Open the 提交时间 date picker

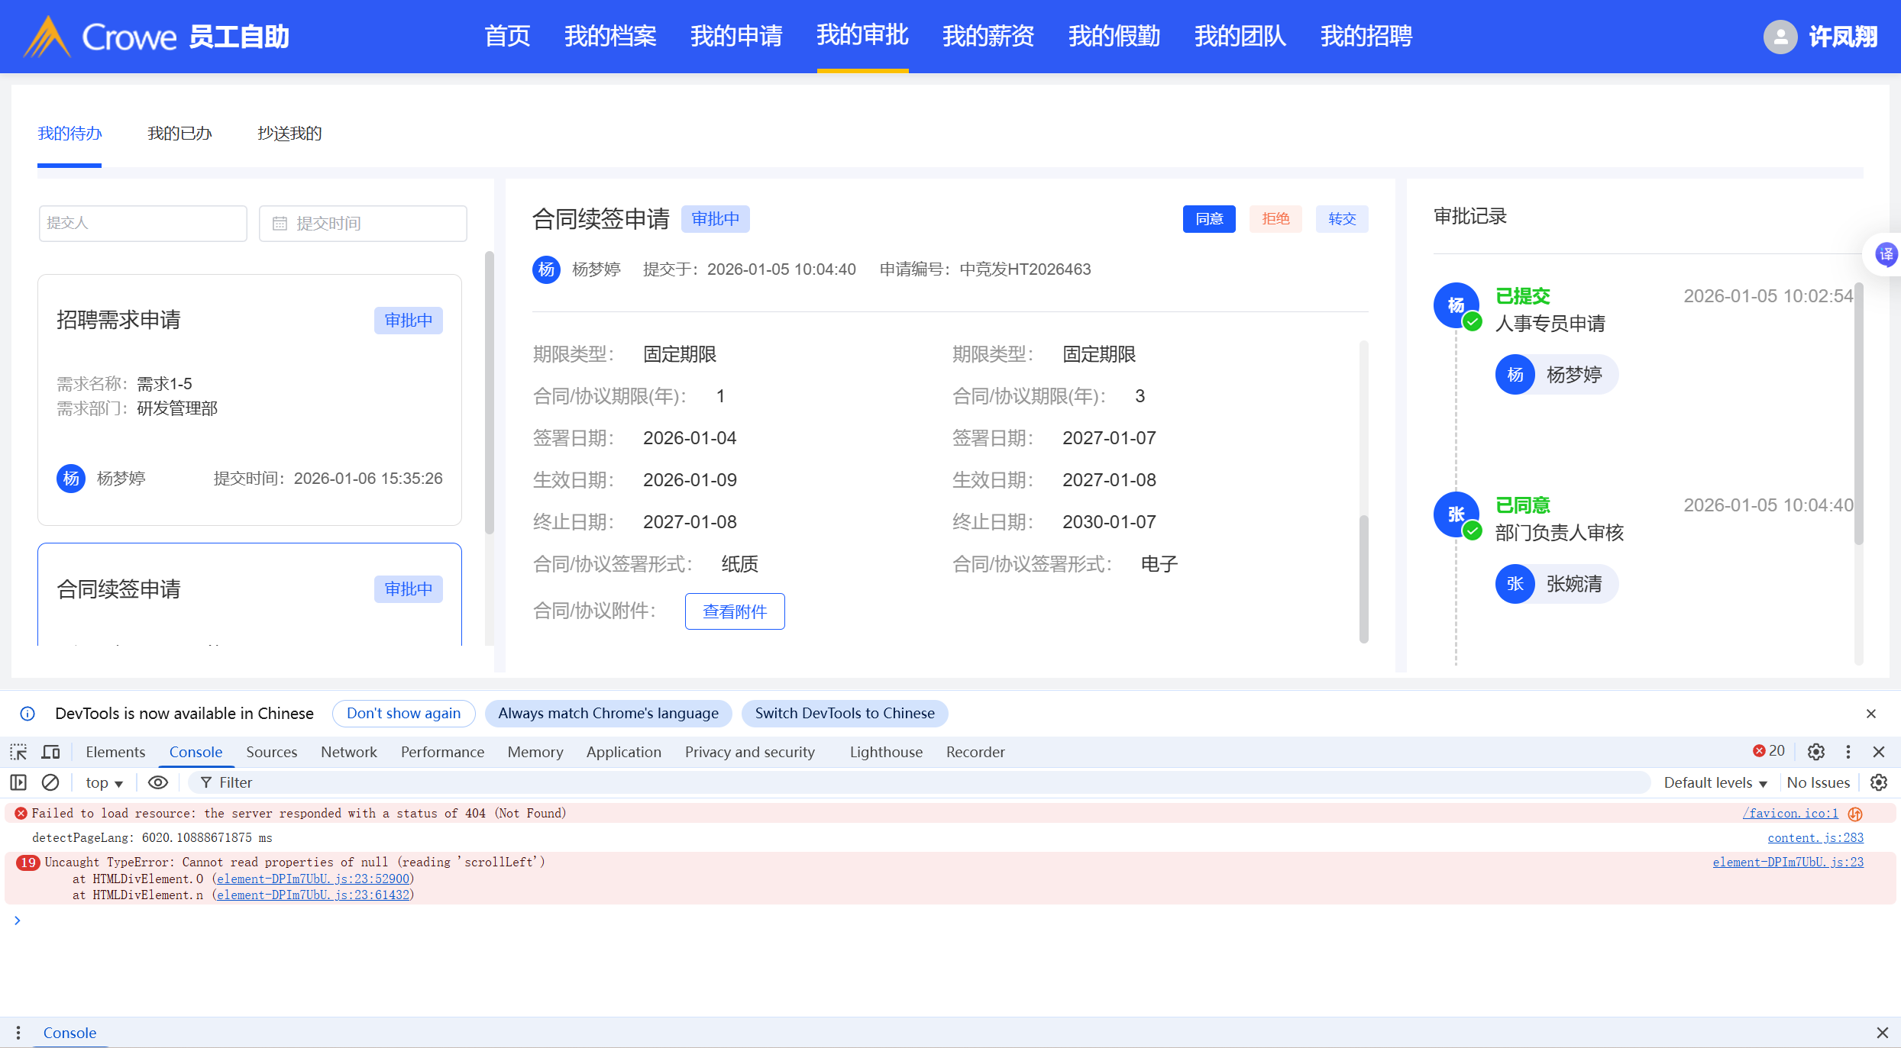click(x=363, y=223)
